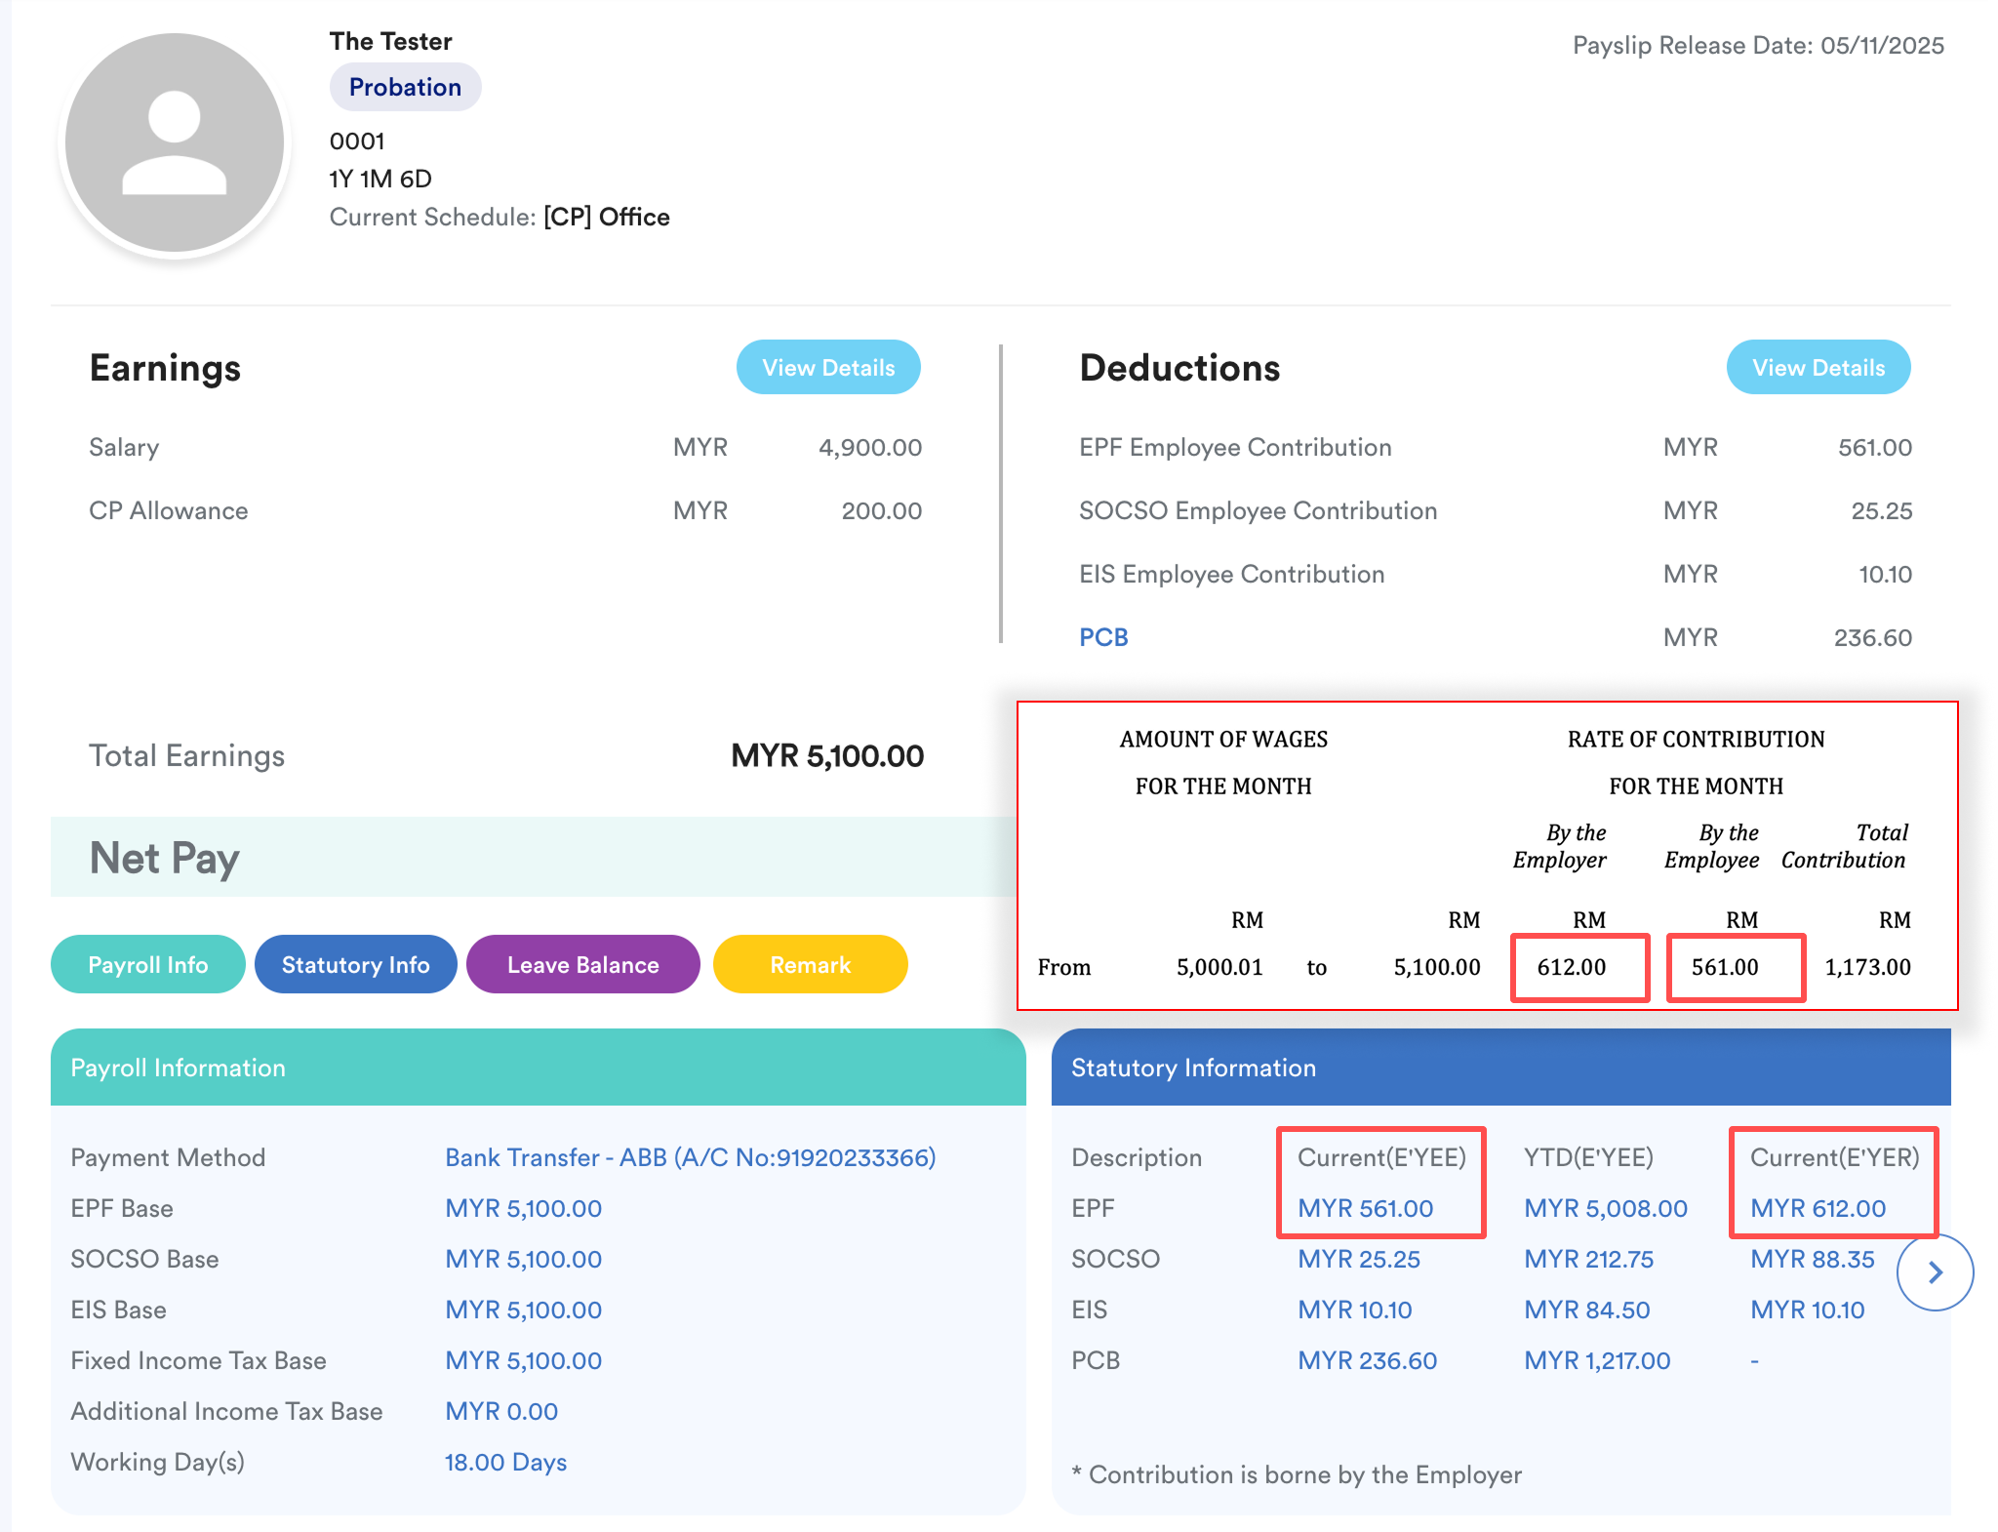Viewport: 1998px width, 1532px height.
Task: Open View Details for Earnings
Action: 827,368
